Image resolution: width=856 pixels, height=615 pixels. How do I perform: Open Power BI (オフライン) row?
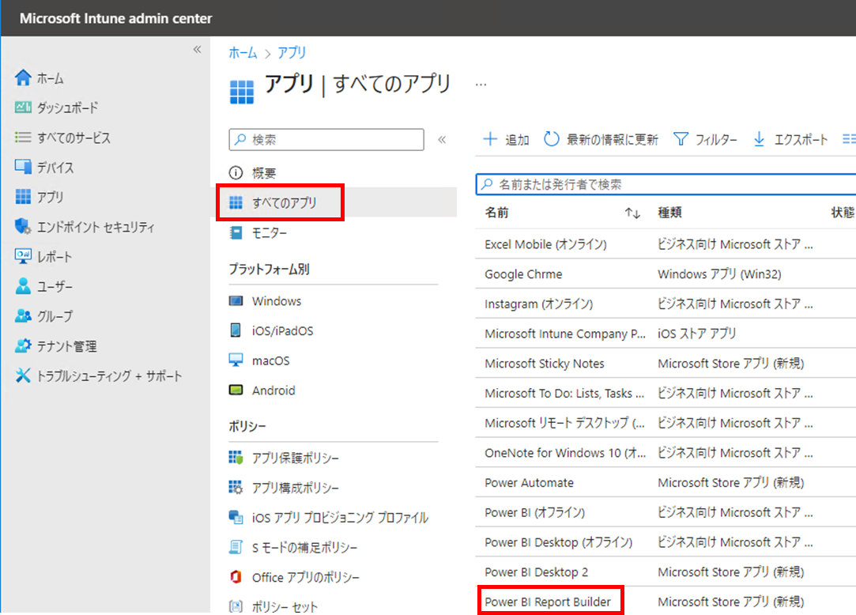coord(534,512)
